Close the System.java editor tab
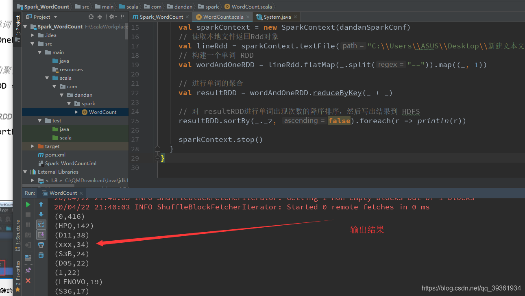Image resolution: width=525 pixels, height=296 pixels. [296, 17]
